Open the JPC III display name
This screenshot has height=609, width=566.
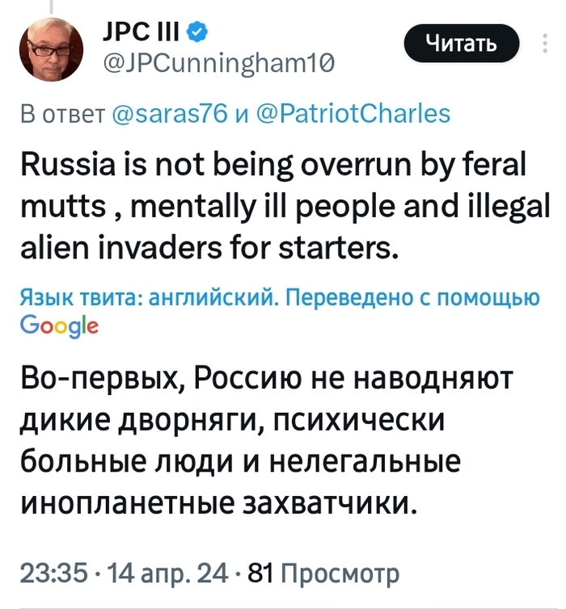coord(146,35)
